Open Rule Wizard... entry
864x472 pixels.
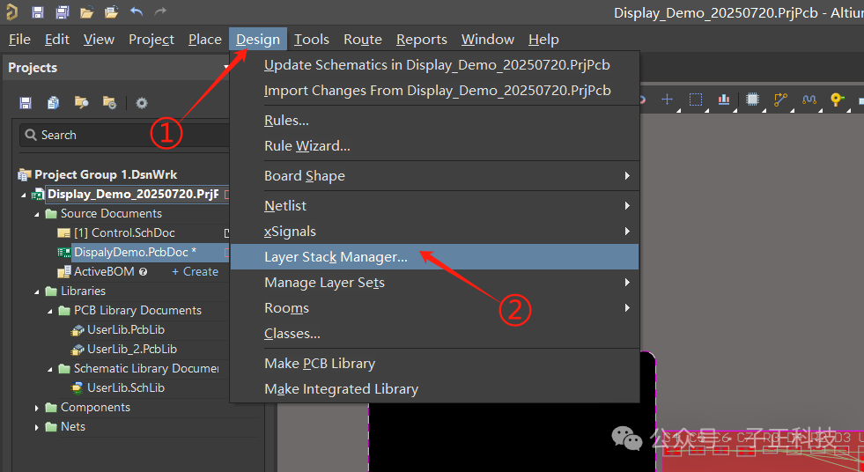coord(435,146)
